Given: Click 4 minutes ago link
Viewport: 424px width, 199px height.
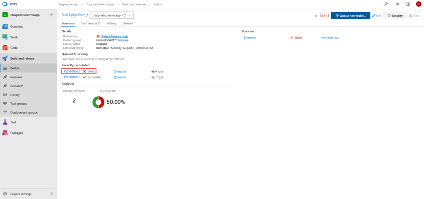Looking at the screenshot, I should click(x=330, y=38).
